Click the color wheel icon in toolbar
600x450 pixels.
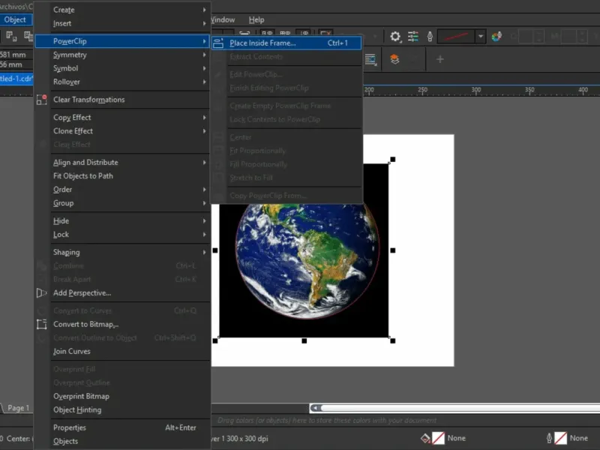tap(497, 36)
